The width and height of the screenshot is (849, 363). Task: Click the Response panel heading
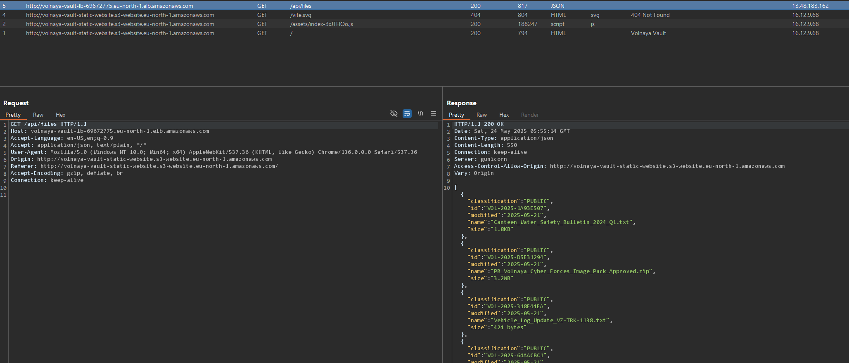tap(462, 103)
